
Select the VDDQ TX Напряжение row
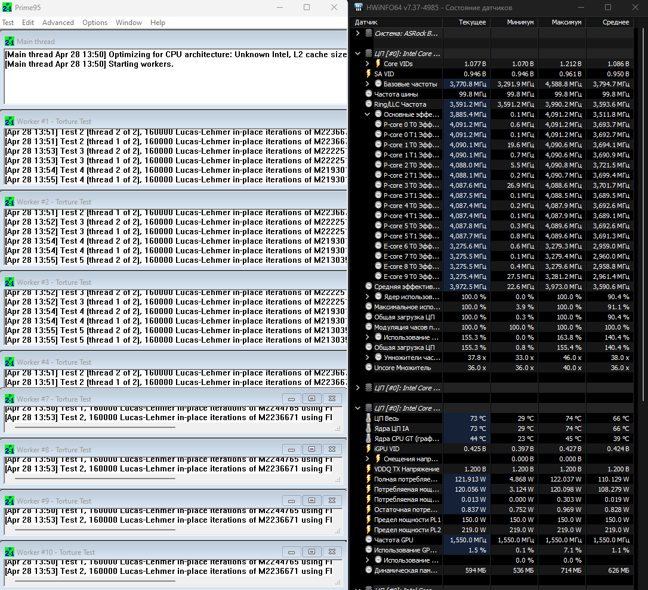pyautogui.click(x=492, y=469)
